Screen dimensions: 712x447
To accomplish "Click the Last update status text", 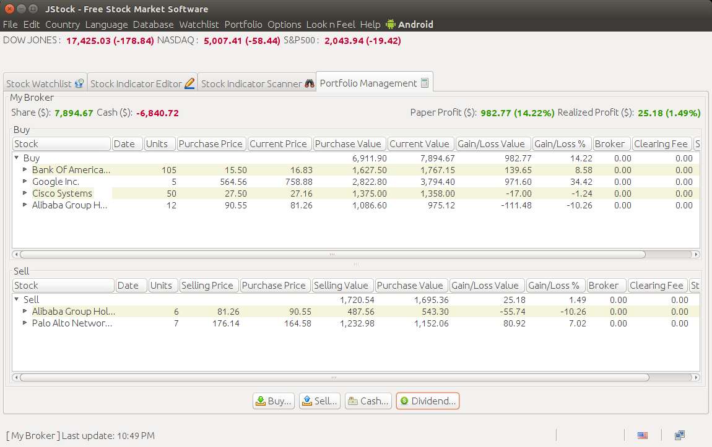I will (x=80, y=436).
